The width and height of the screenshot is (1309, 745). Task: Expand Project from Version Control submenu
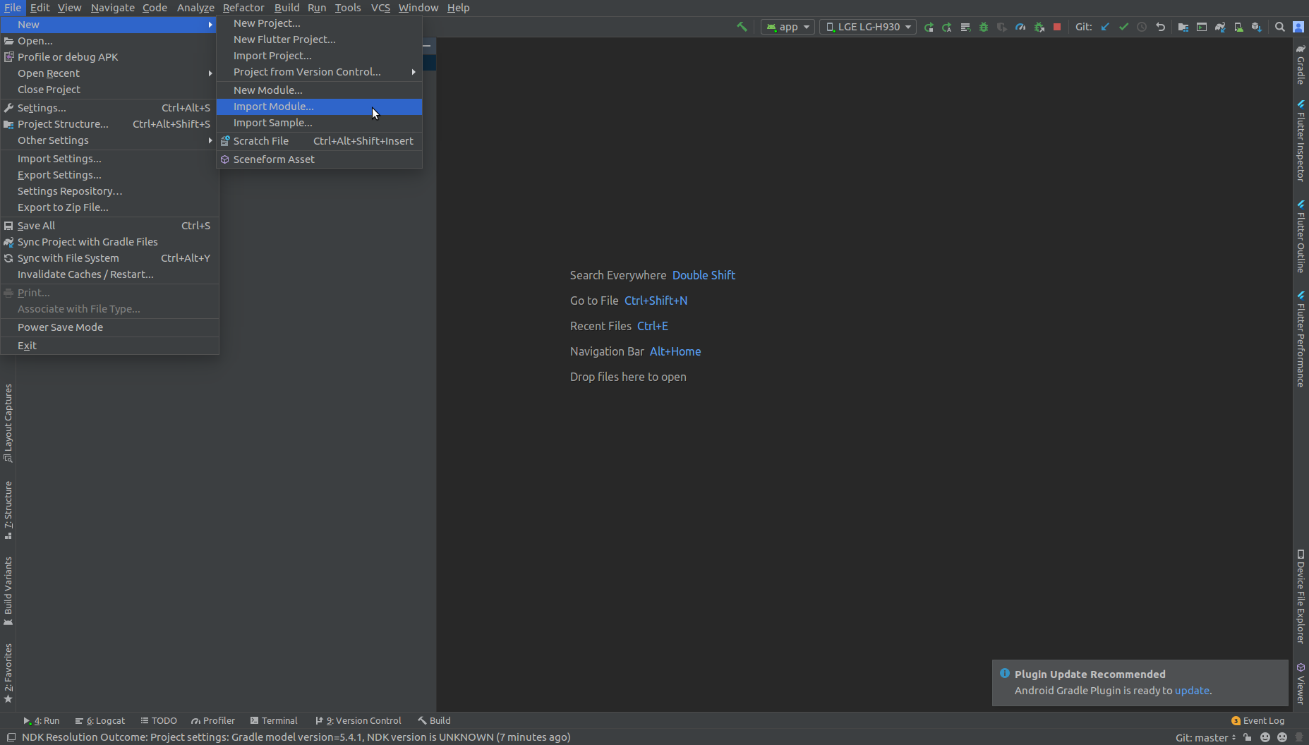[319, 72]
